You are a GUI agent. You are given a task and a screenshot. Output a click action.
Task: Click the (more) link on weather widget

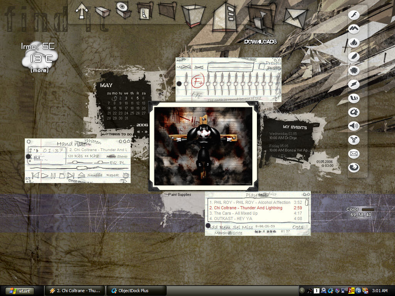click(x=39, y=70)
